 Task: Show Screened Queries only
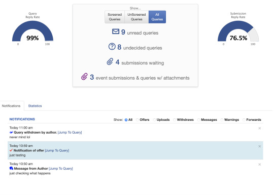(x=115, y=17)
